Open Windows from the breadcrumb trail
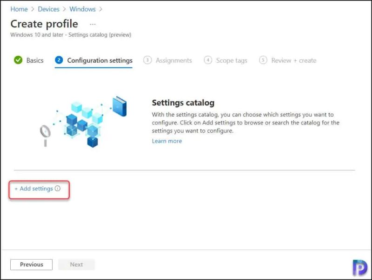This screenshot has height=280, width=372. tap(82, 9)
